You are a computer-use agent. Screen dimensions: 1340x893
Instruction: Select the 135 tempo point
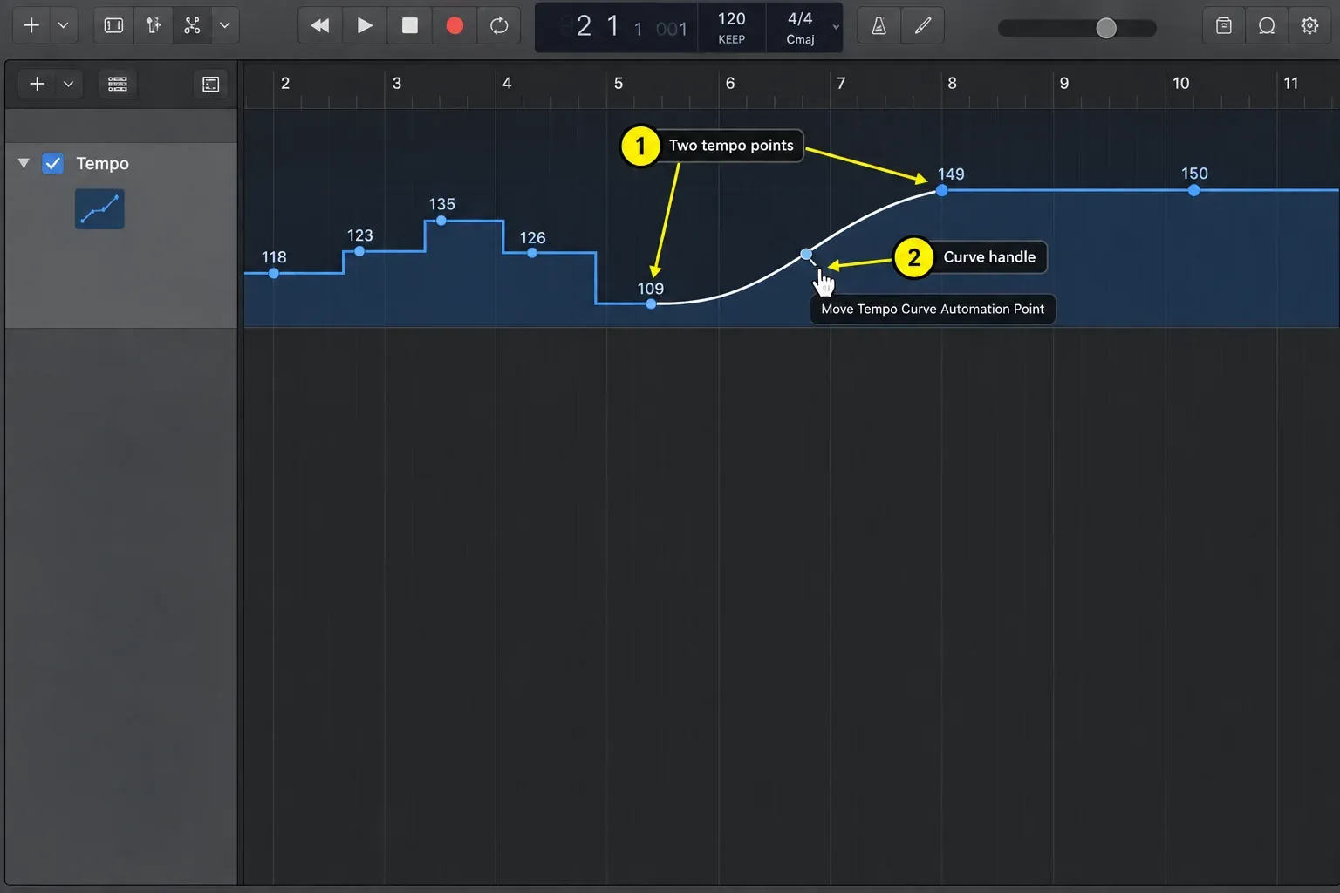point(441,221)
